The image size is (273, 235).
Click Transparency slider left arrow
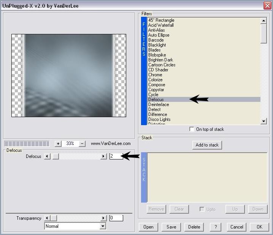47,218
